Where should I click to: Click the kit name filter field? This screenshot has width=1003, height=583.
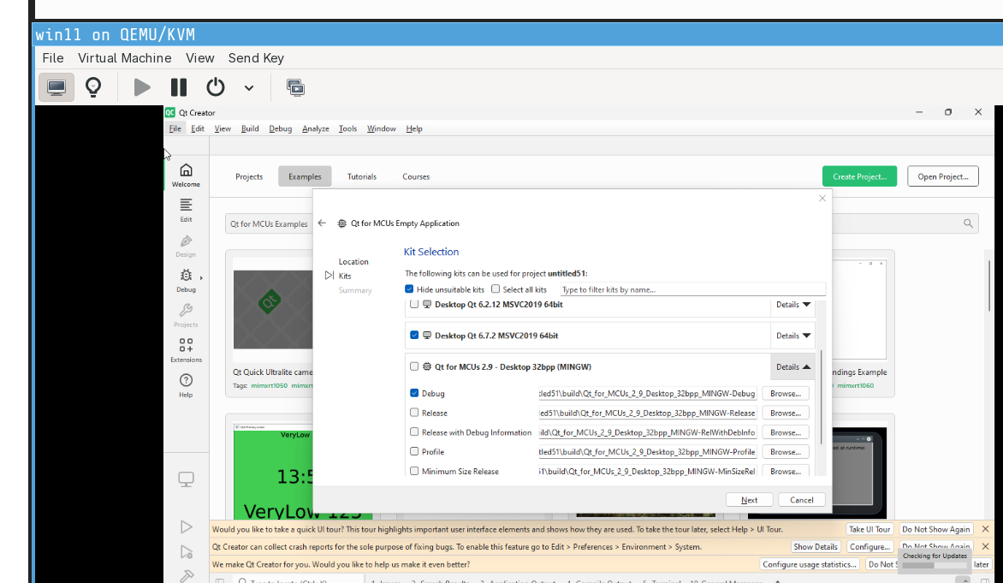tap(692, 289)
